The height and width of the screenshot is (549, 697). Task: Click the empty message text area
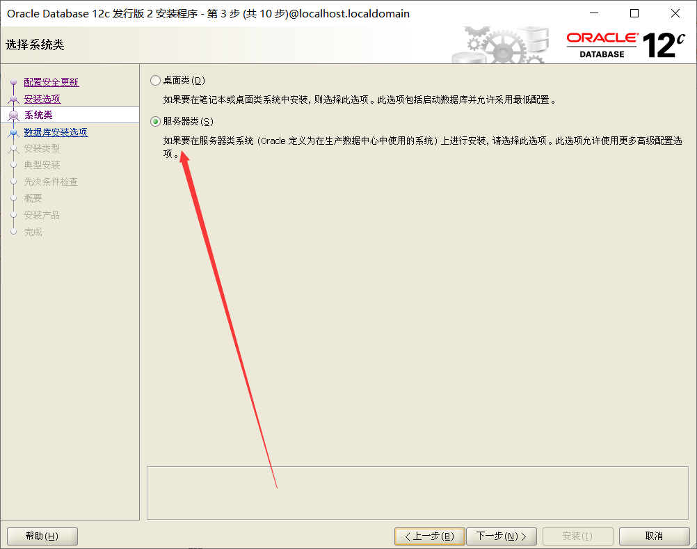coord(417,493)
